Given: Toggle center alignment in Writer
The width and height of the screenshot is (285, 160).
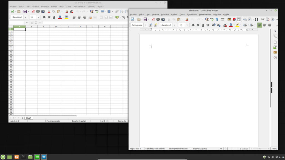Looking at the screenshot, I should tap(264, 25).
